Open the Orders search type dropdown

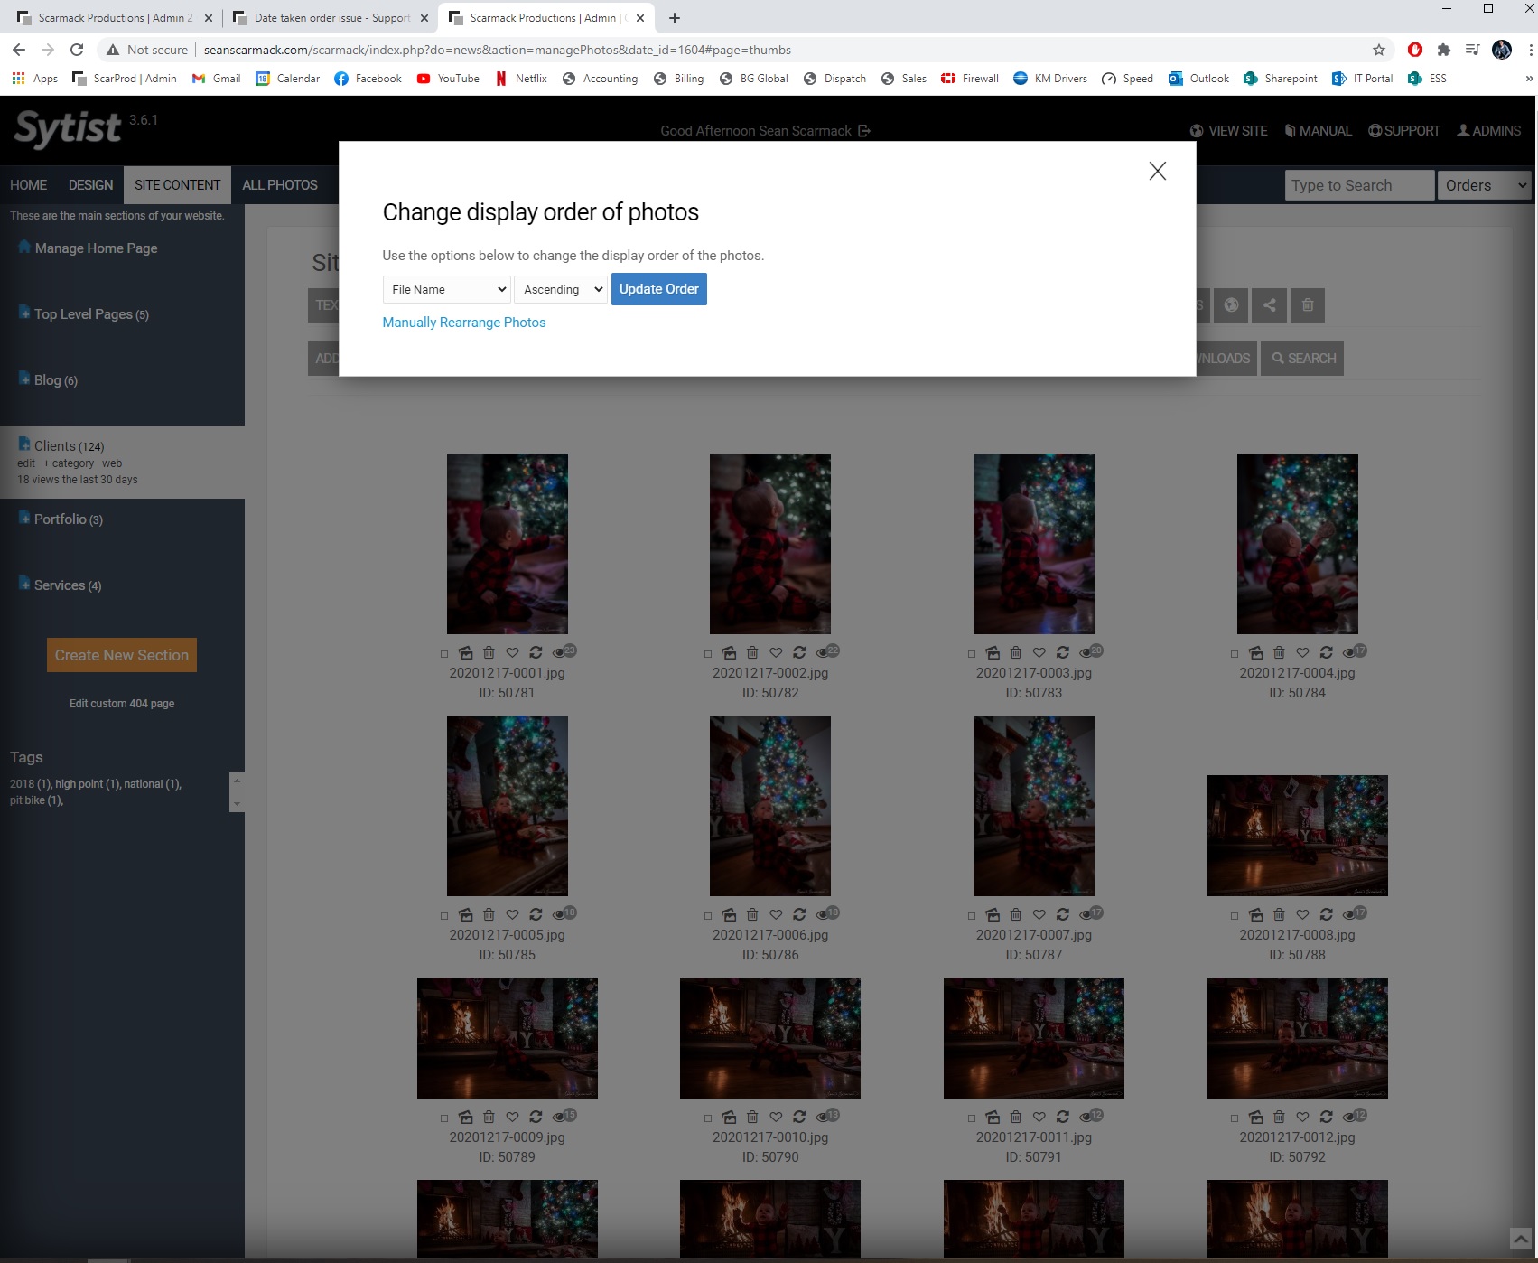coord(1484,185)
